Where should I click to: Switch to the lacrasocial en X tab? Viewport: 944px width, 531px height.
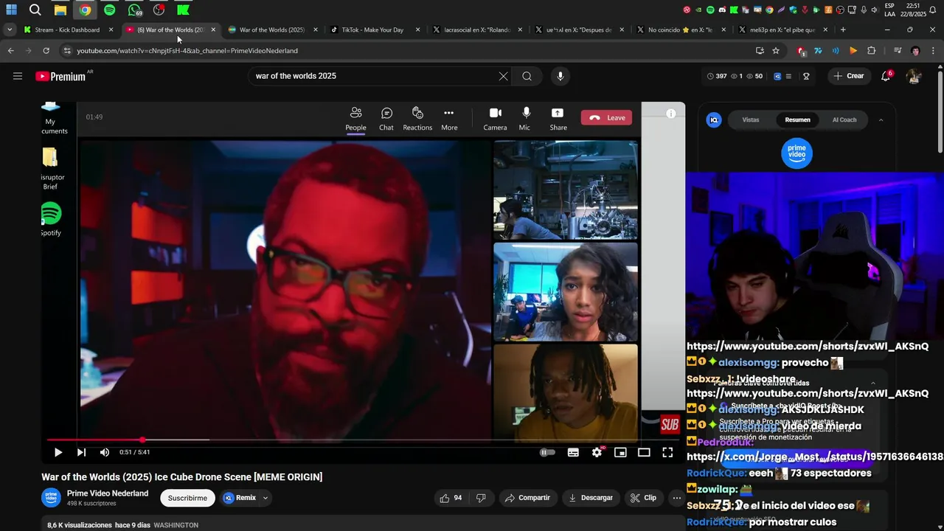(476, 29)
